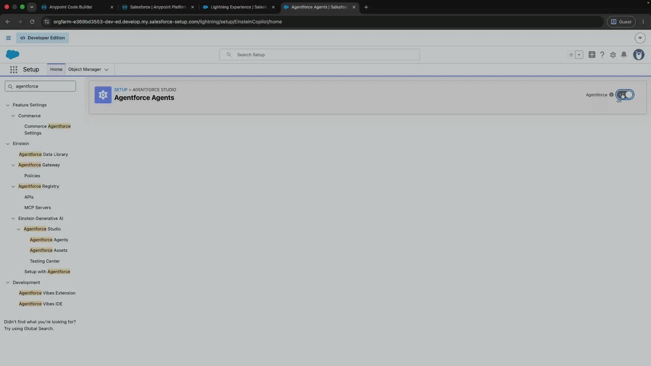This screenshot has height=366, width=651.
Task: Collapse the Einstein section
Action: click(8, 144)
